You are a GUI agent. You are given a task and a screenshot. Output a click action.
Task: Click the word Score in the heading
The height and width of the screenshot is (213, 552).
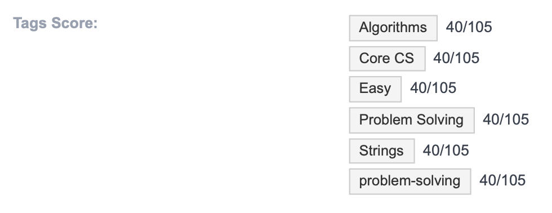74,23
